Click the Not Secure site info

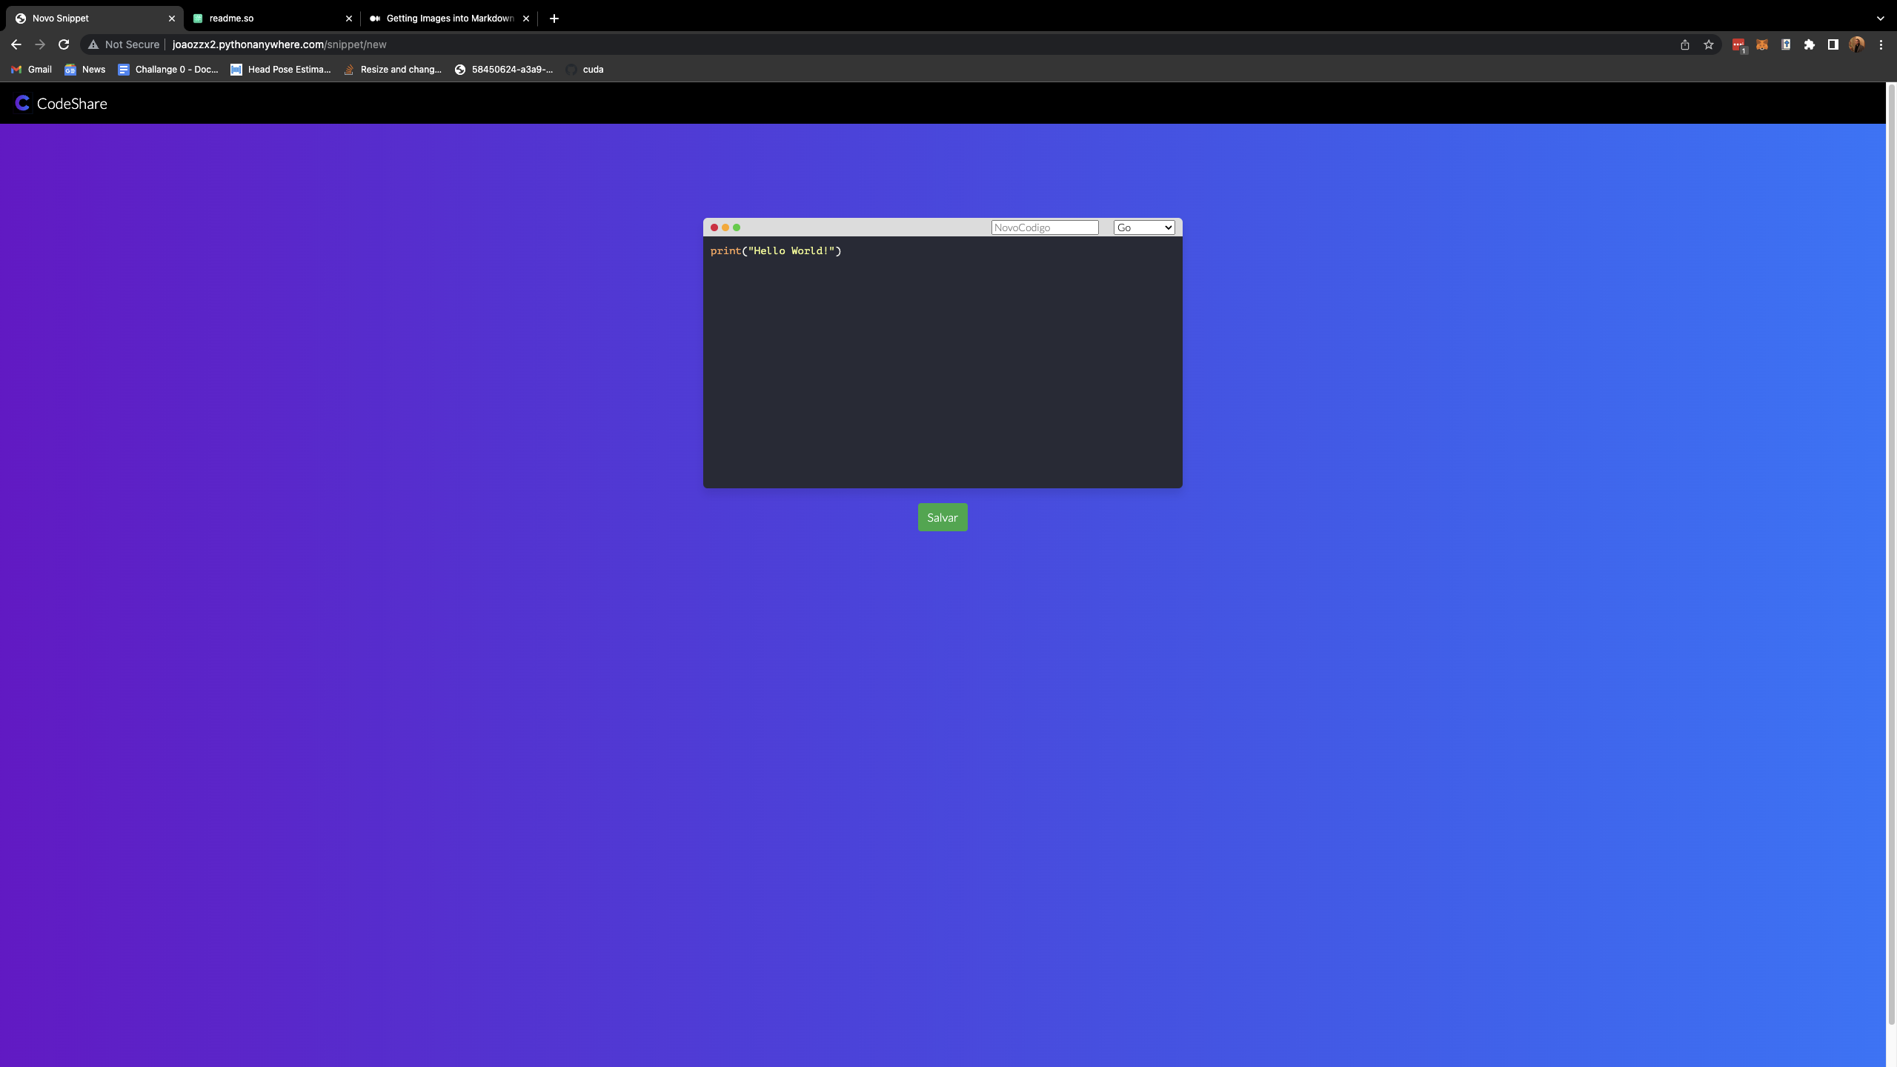pos(124,44)
